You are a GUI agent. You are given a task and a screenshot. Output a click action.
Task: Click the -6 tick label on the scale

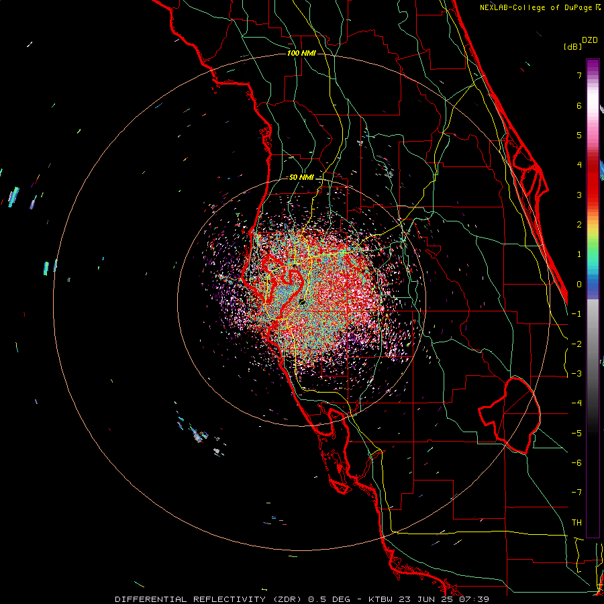click(x=576, y=463)
